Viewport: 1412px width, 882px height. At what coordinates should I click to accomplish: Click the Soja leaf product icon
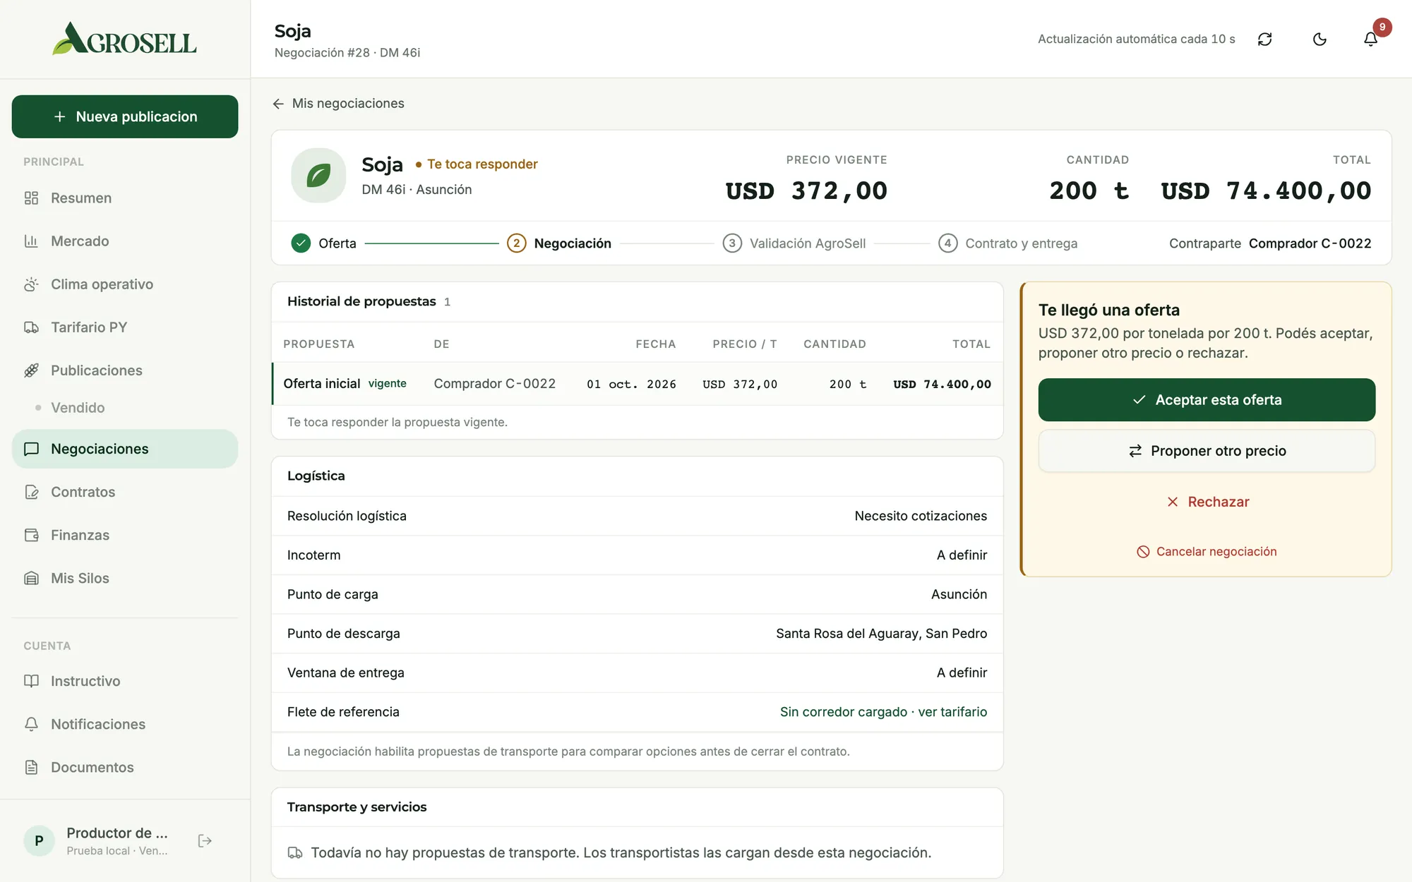(318, 175)
